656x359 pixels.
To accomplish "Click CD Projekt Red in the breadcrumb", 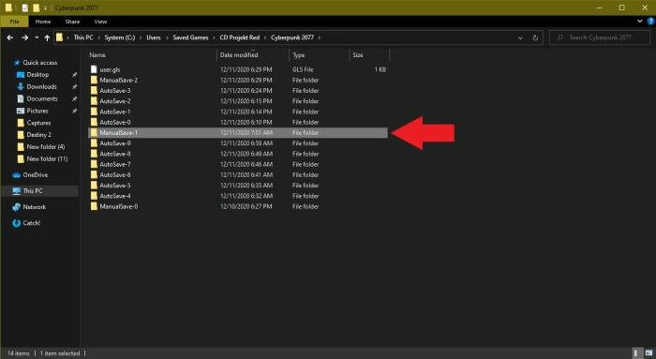I will pos(240,37).
